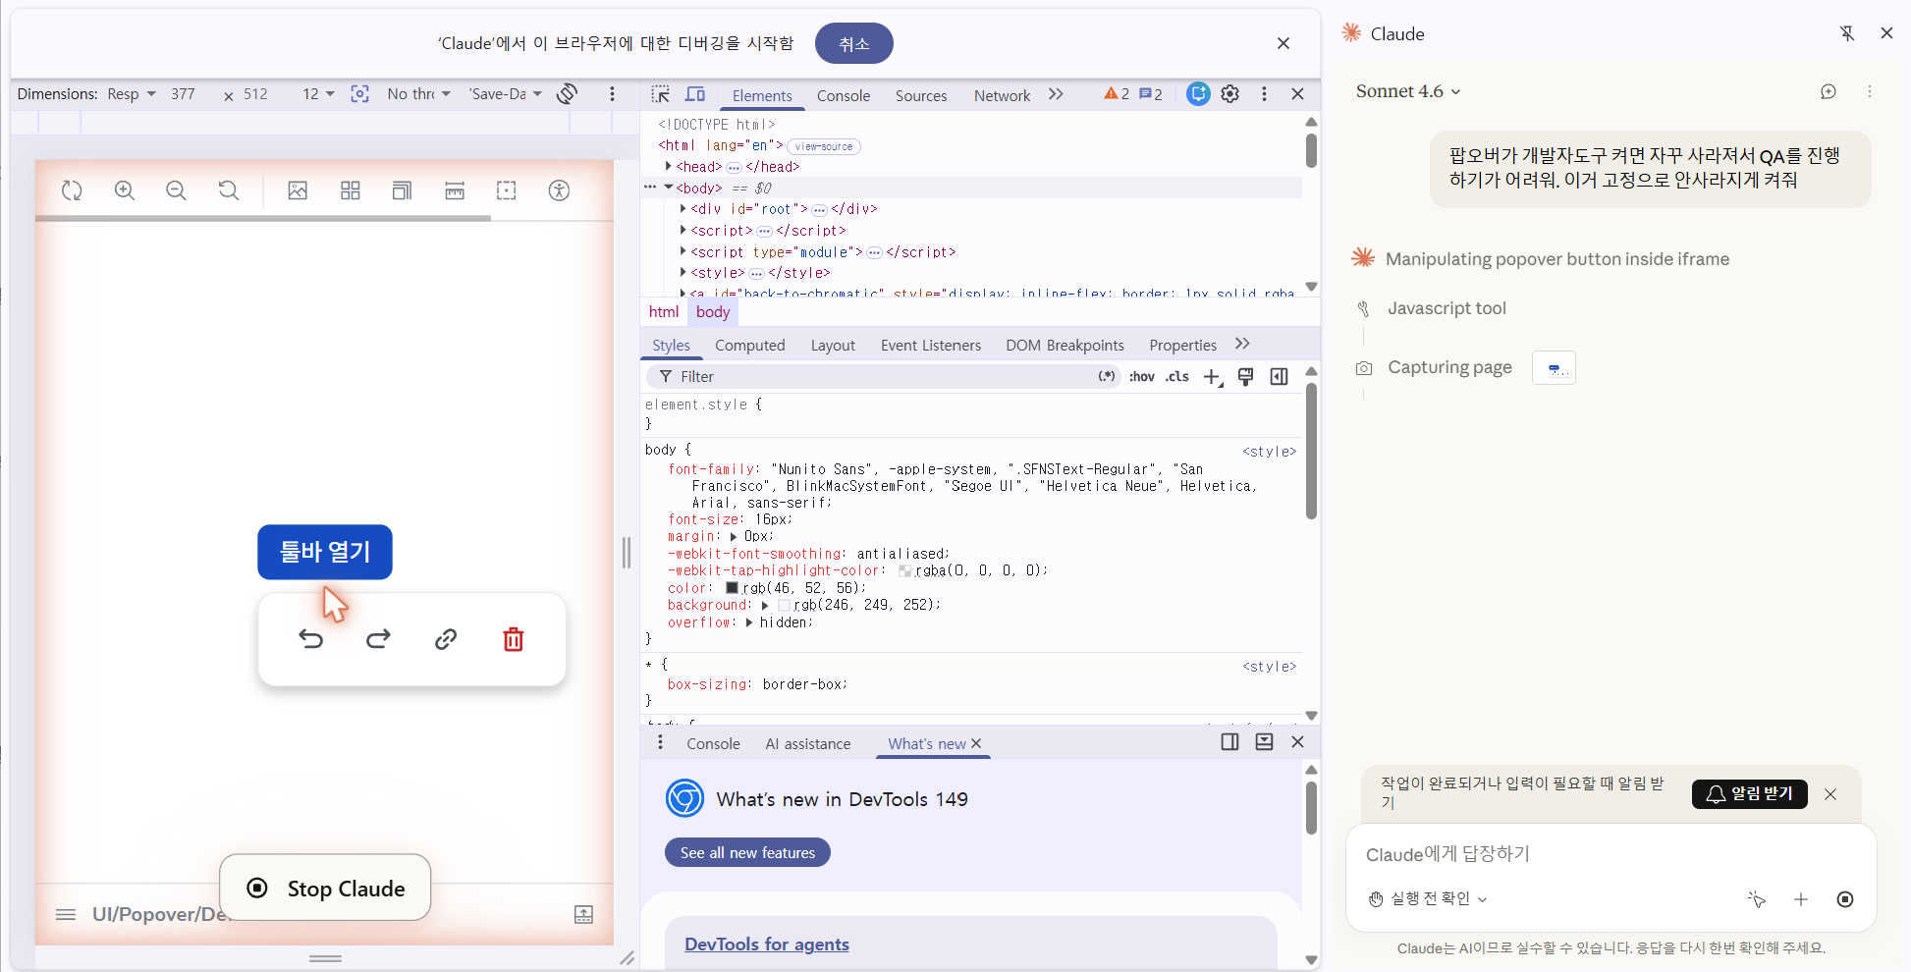This screenshot has height=972, width=1911.
Task: Click the new style rule plus icon
Action: (x=1213, y=377)
